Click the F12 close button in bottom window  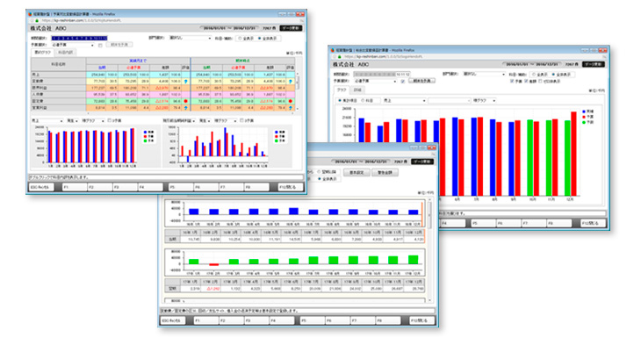click(x=421, y=321)
